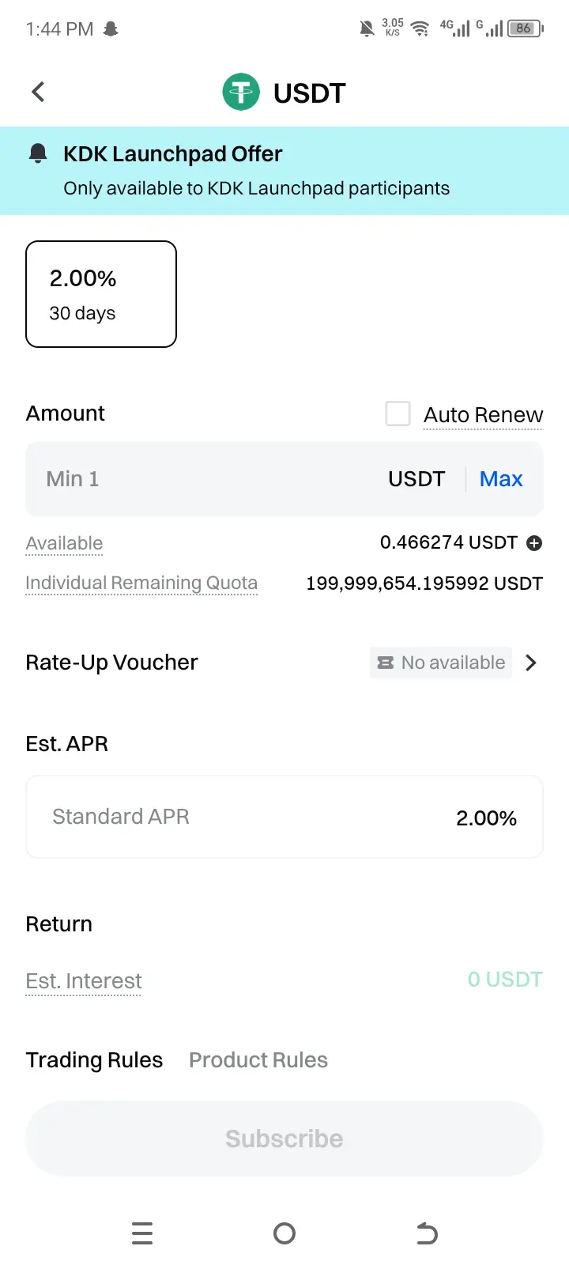Tap the Individual Remaining Quota label

pyautogui.click(x=141, y=583)
